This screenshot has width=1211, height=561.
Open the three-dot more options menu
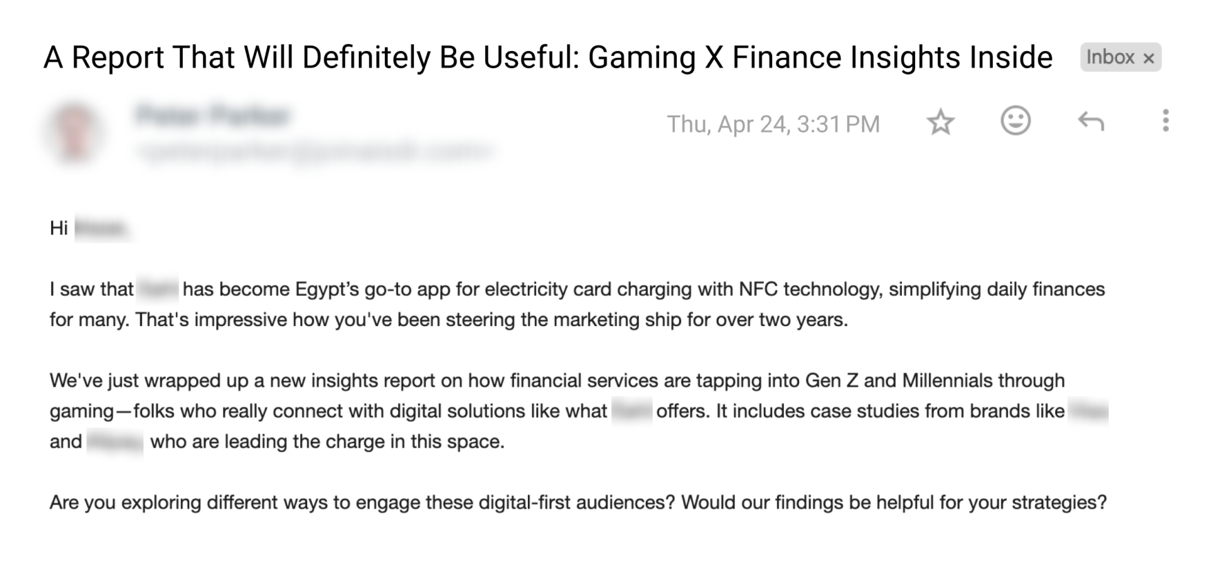click(x=1165, y=121)
